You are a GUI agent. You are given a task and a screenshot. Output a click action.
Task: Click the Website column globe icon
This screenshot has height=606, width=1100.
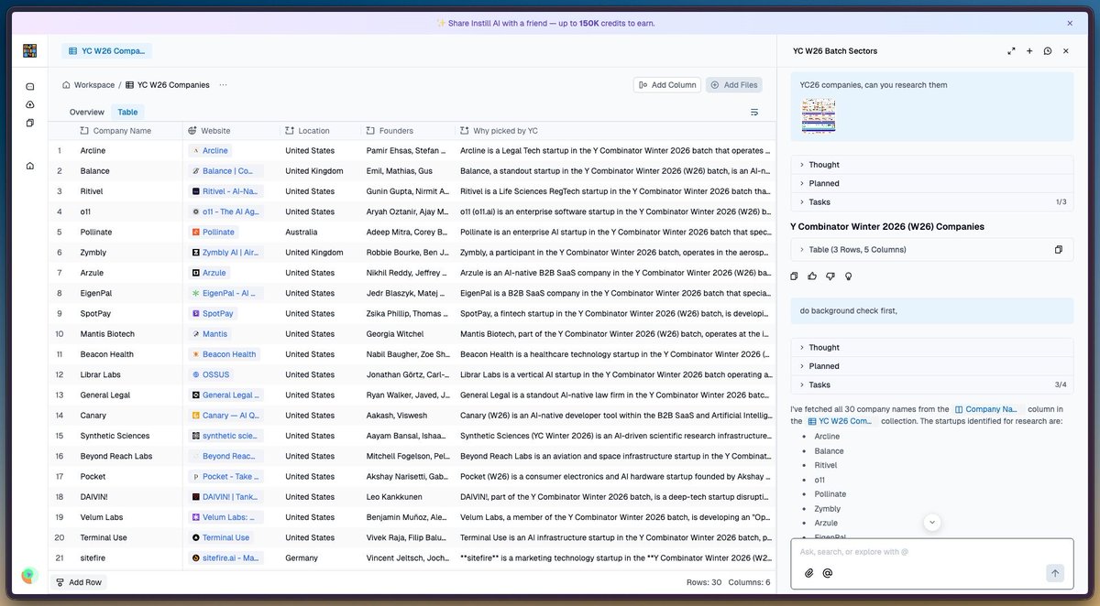point(192,131)
